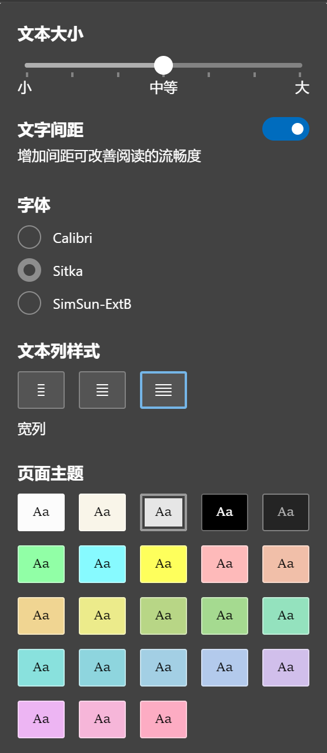The height and width of the screenshot is (753, 327).
Task: Set text size to 小 end of slider
Action: [x=26, y=65]
